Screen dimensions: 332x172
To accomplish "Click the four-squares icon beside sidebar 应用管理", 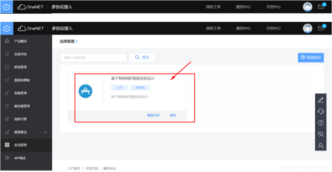I will [7, 145].
